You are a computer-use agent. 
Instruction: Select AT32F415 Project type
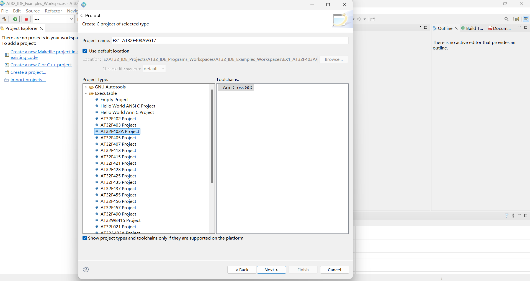coord(118,157)
